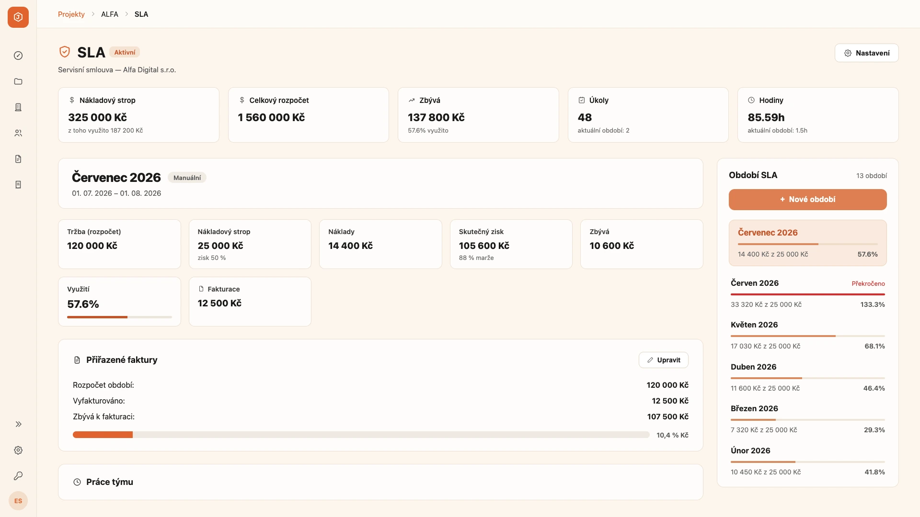920x517 pixels.
Task: Click the gear icon inside the Nastavení button
Action: [x=848, y=53]
